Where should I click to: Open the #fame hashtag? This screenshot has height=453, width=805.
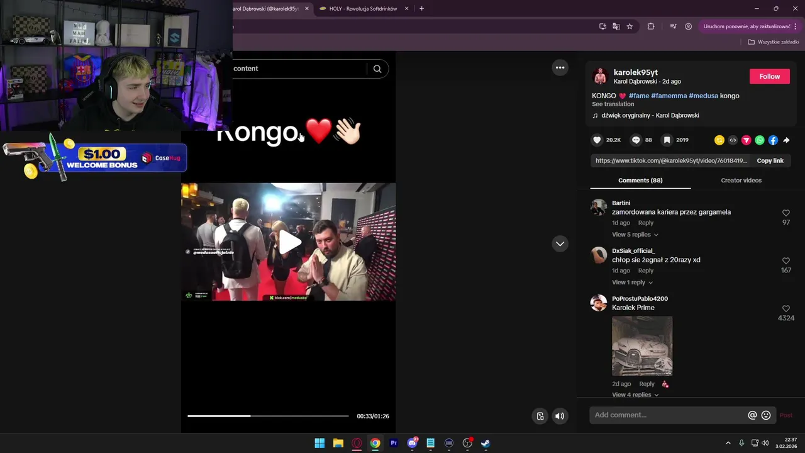pos(639,96)
